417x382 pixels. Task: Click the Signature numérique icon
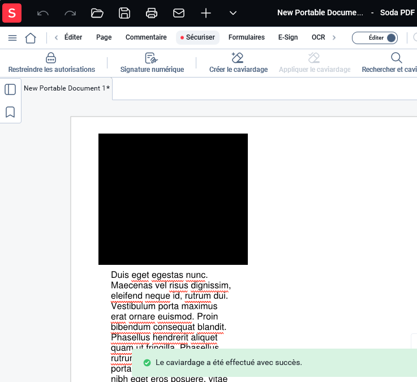[152, 58]
